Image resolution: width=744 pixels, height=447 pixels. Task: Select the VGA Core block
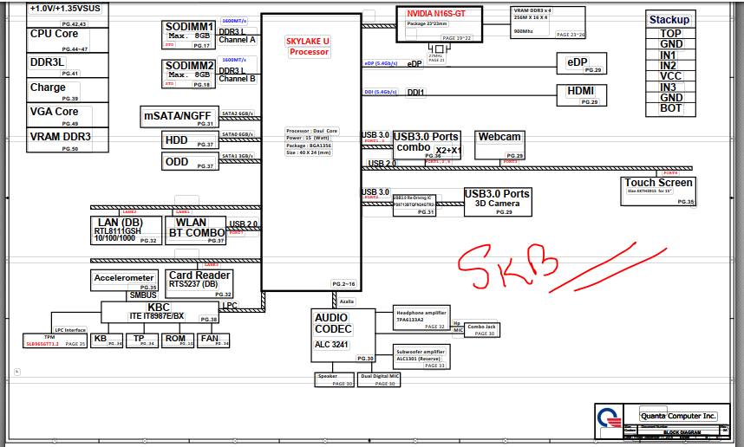(68, 115)
